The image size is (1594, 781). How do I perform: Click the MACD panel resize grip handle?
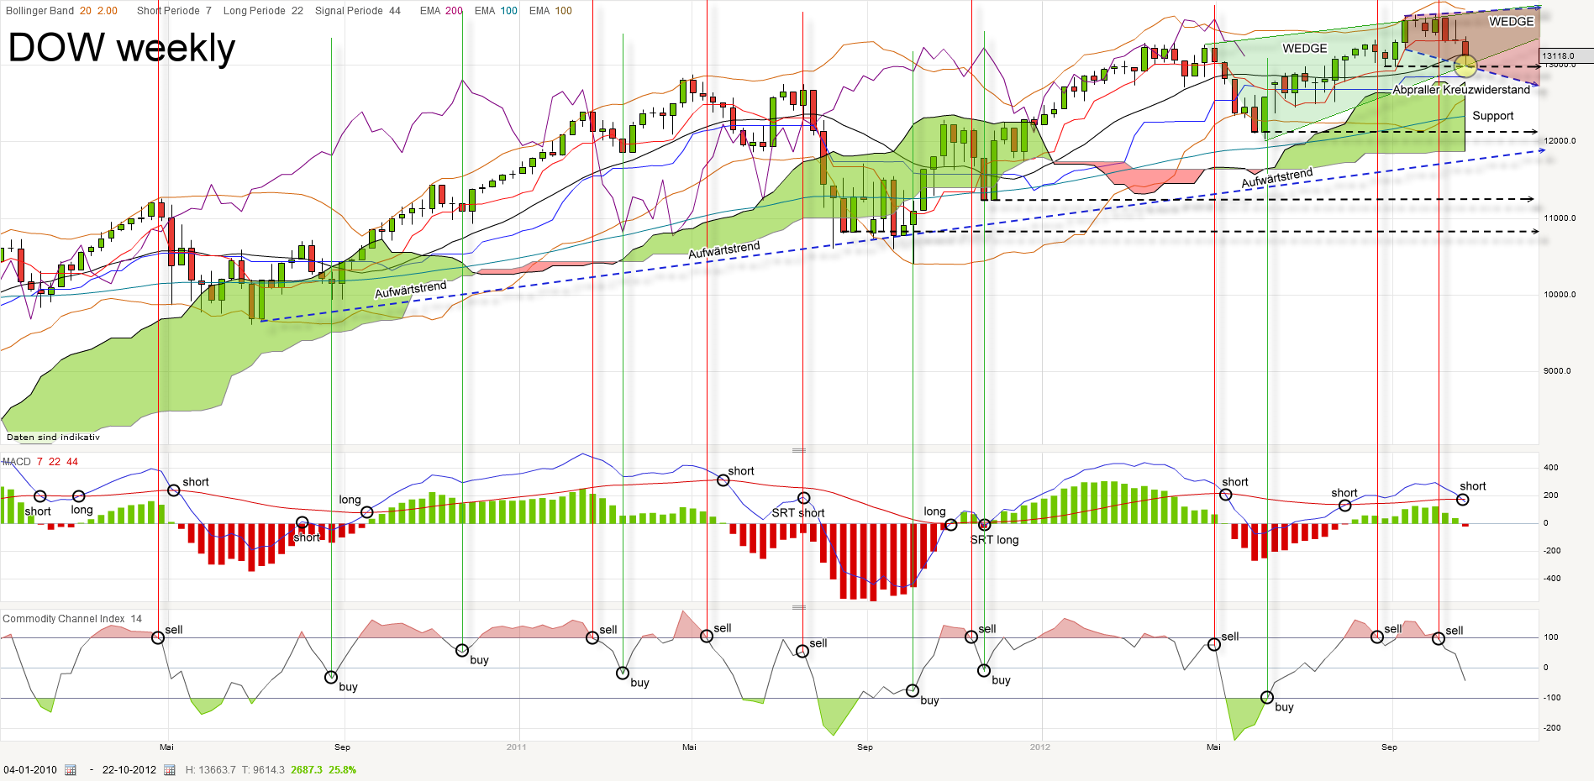798,450
